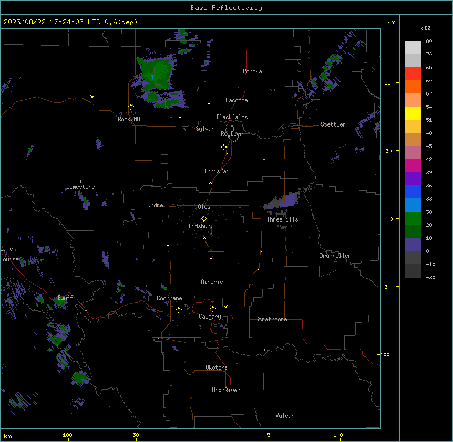Select the slate-purple 10-0 dBZ legend swatch

(413, 245)
